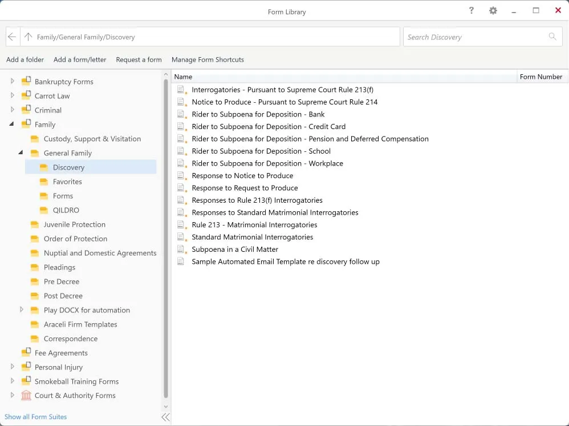The width and height of the screenshot is (569, 426).
Task: Click Correspondence folder icon
Action: pos(35,339)
